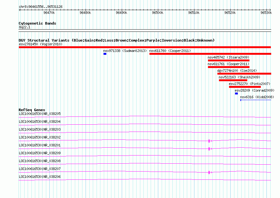Click the 96490k ruler tick label

tap(121, 13)
